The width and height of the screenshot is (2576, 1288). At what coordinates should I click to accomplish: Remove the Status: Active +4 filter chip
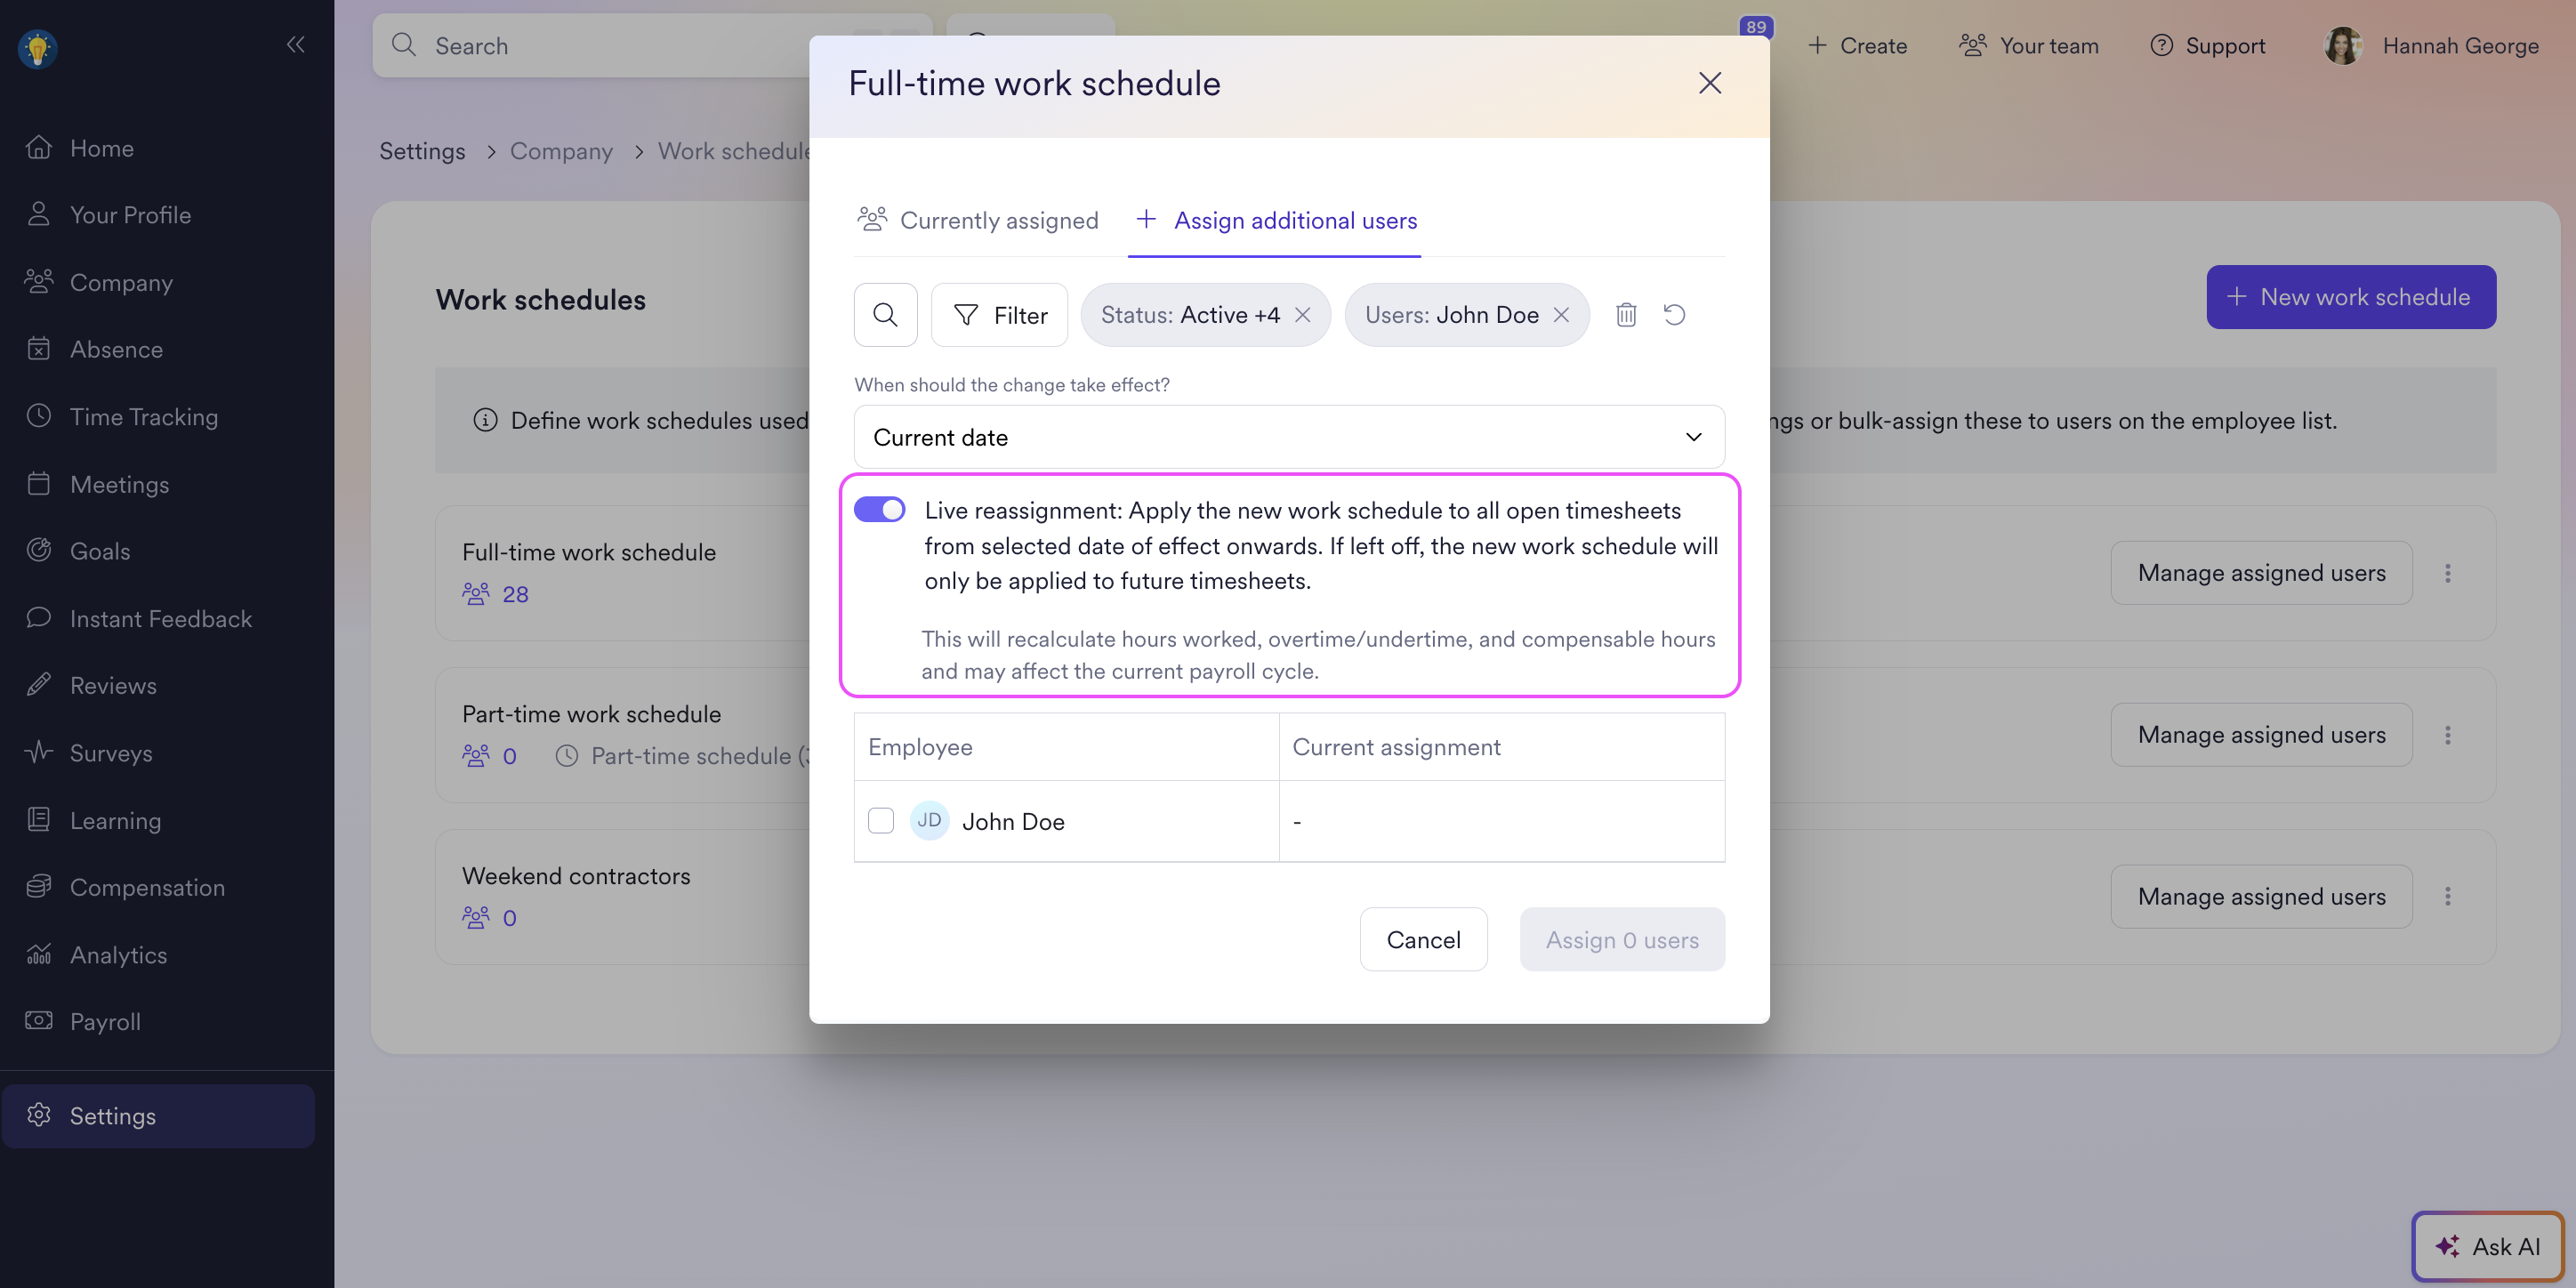point(1302,315)
